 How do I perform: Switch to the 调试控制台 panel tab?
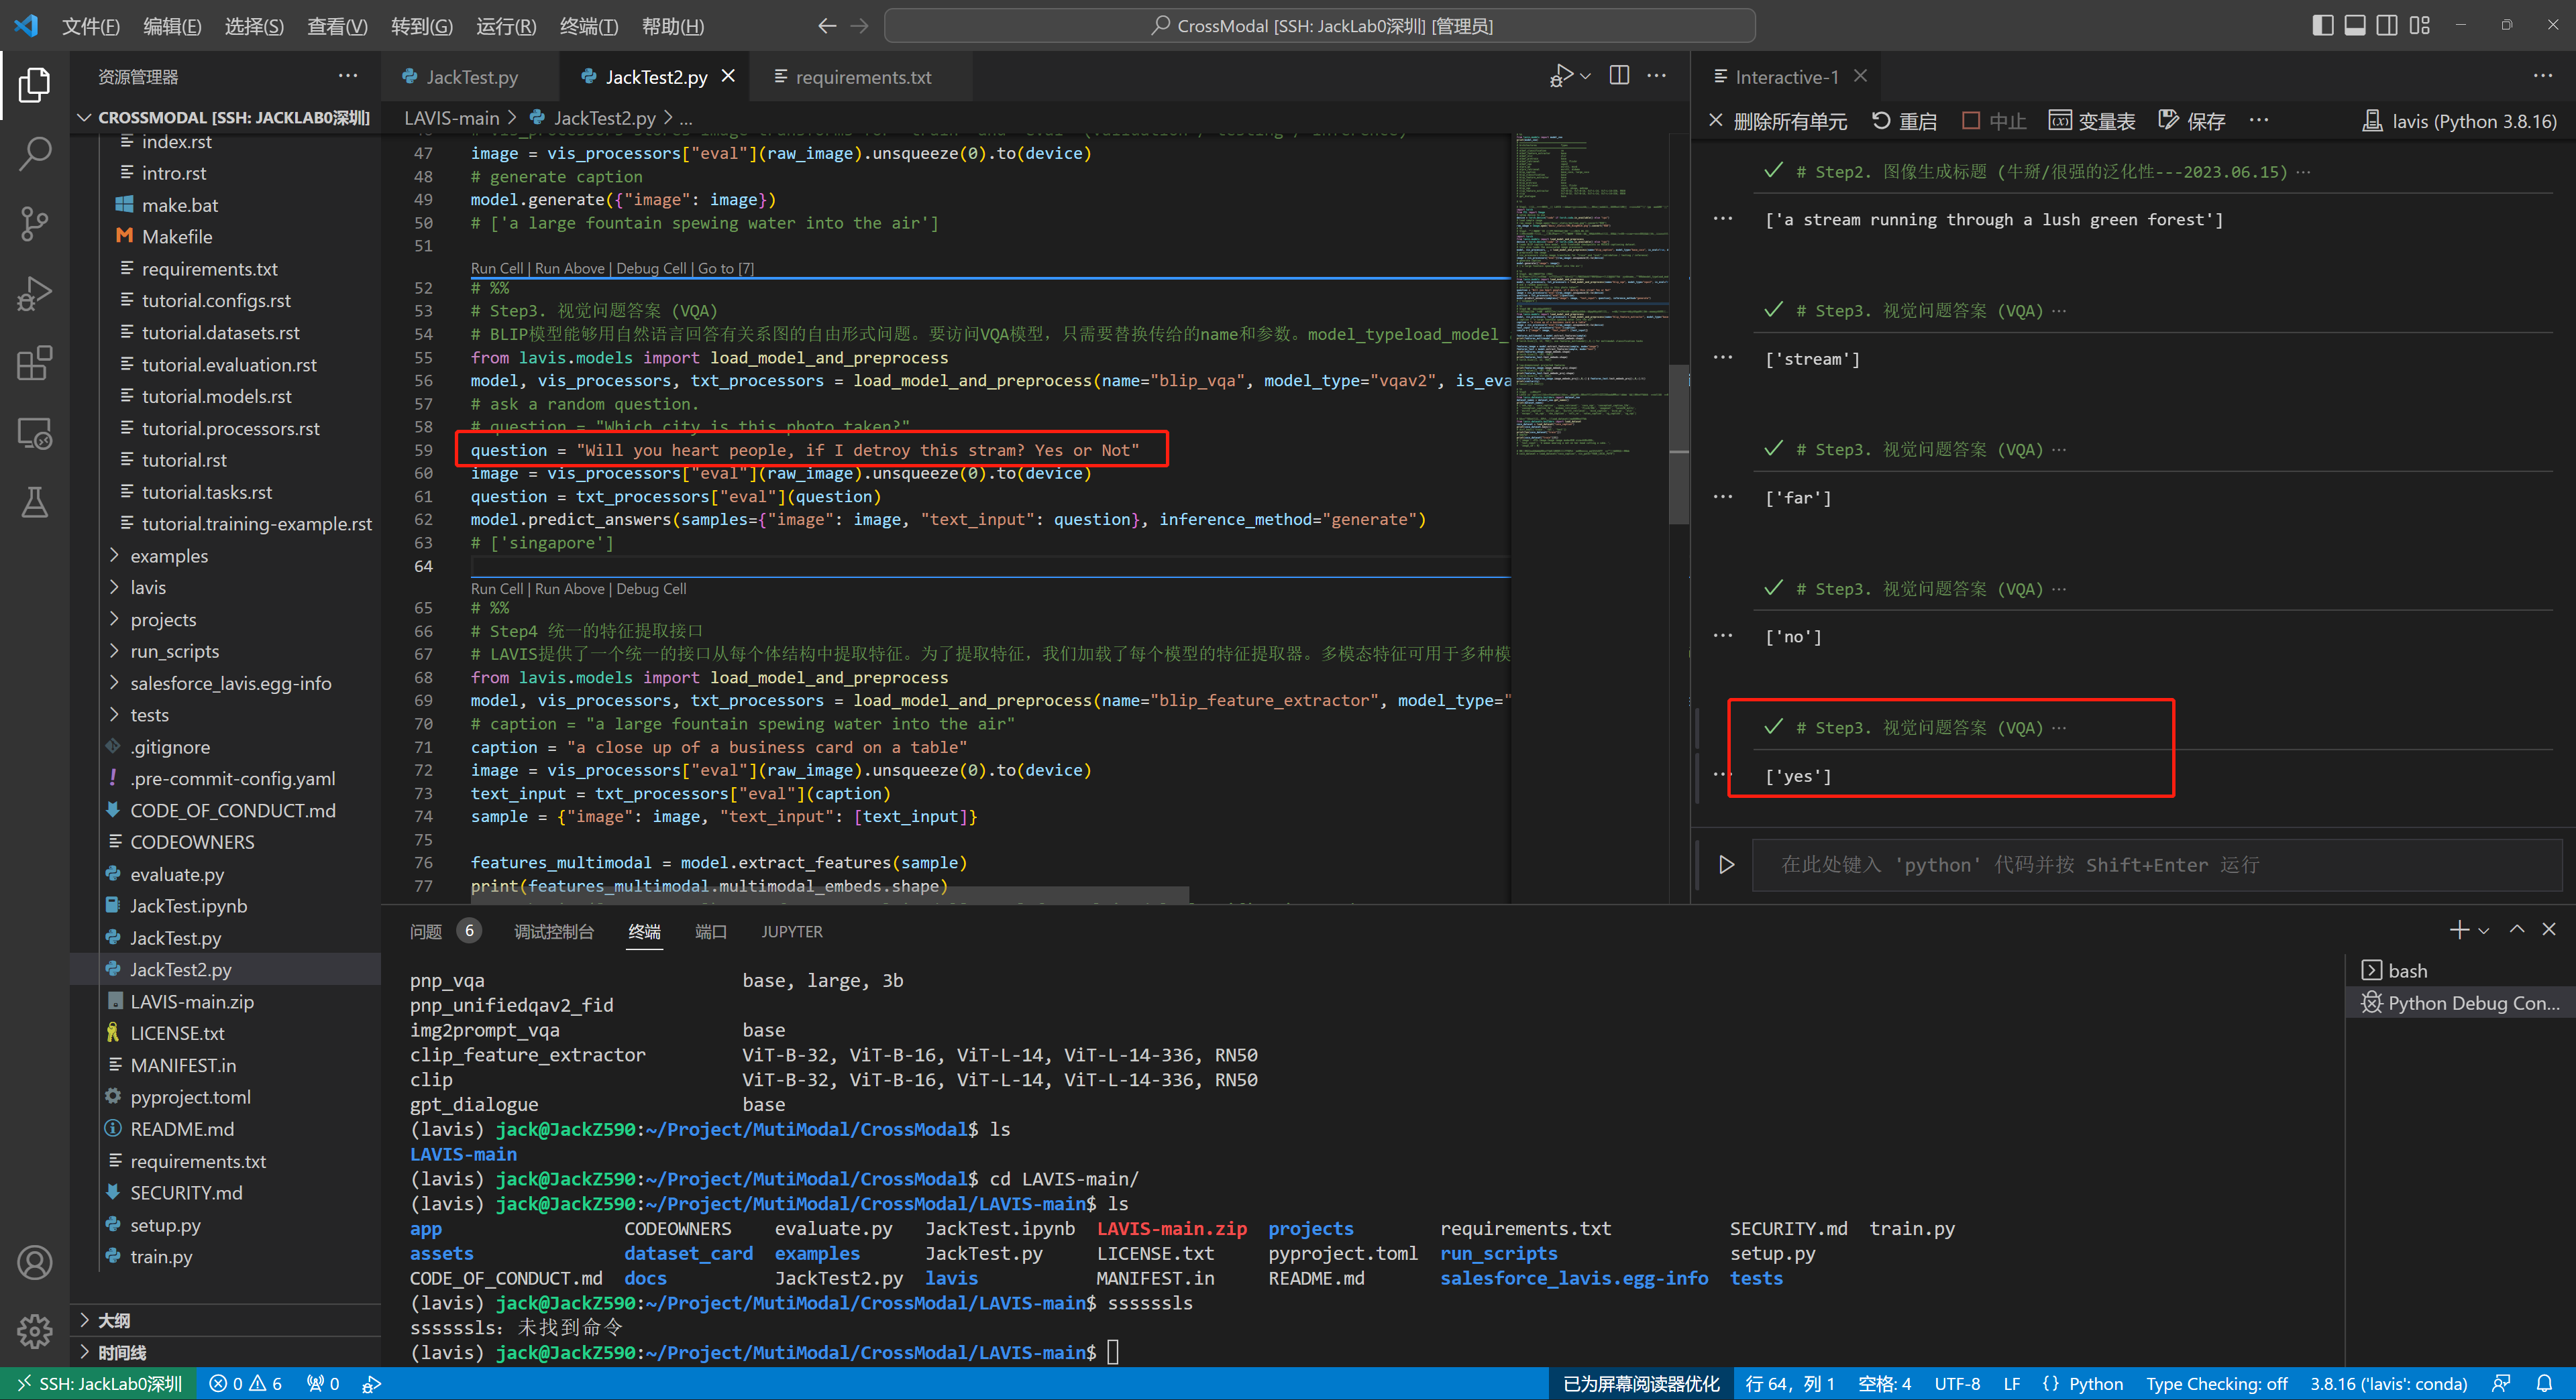pos(553,931)
